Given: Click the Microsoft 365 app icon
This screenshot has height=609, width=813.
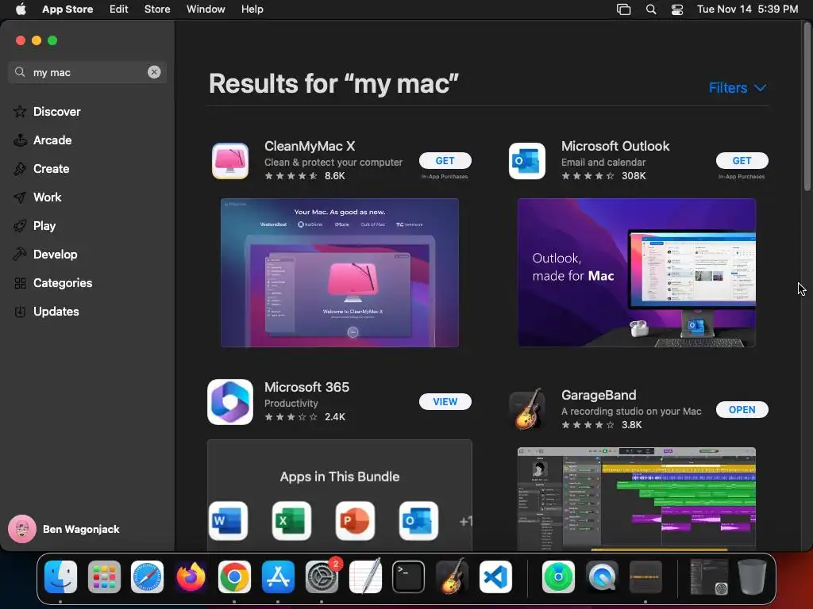Looking at the screenshot, I should [230, 402].
